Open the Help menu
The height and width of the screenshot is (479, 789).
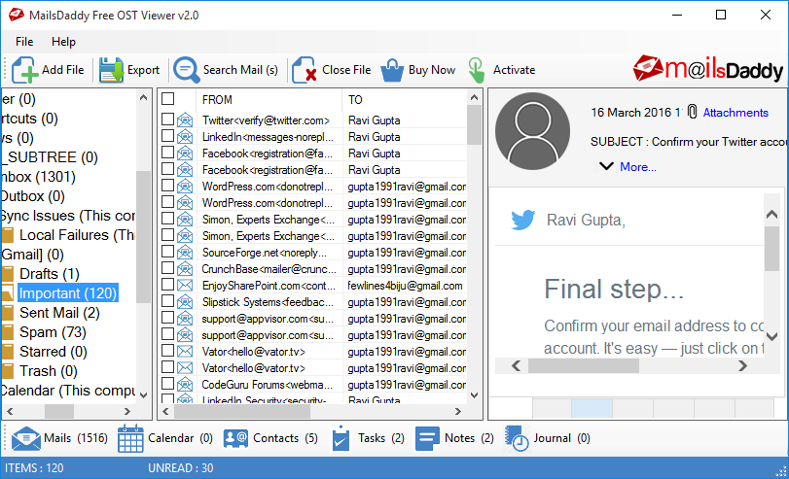click(x=63, y=42)
